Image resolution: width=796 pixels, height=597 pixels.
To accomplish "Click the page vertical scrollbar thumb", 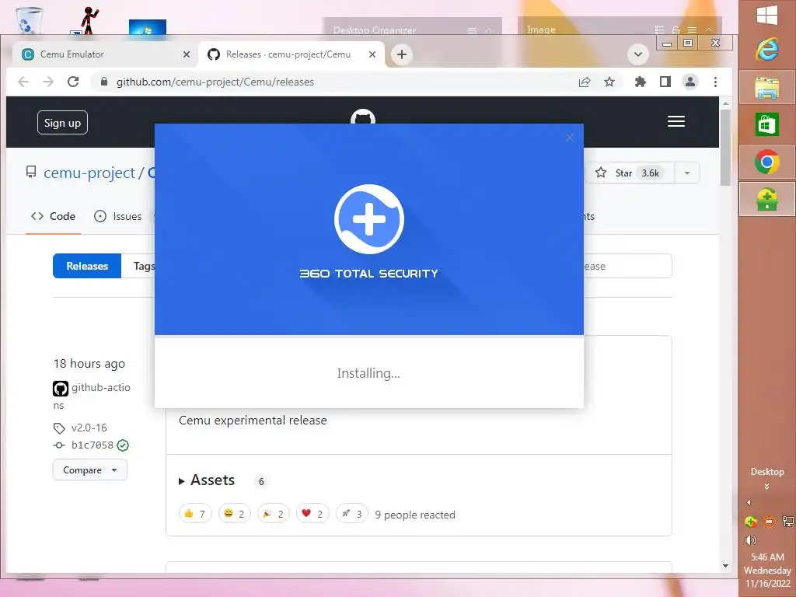I will [x=725, y=147].
